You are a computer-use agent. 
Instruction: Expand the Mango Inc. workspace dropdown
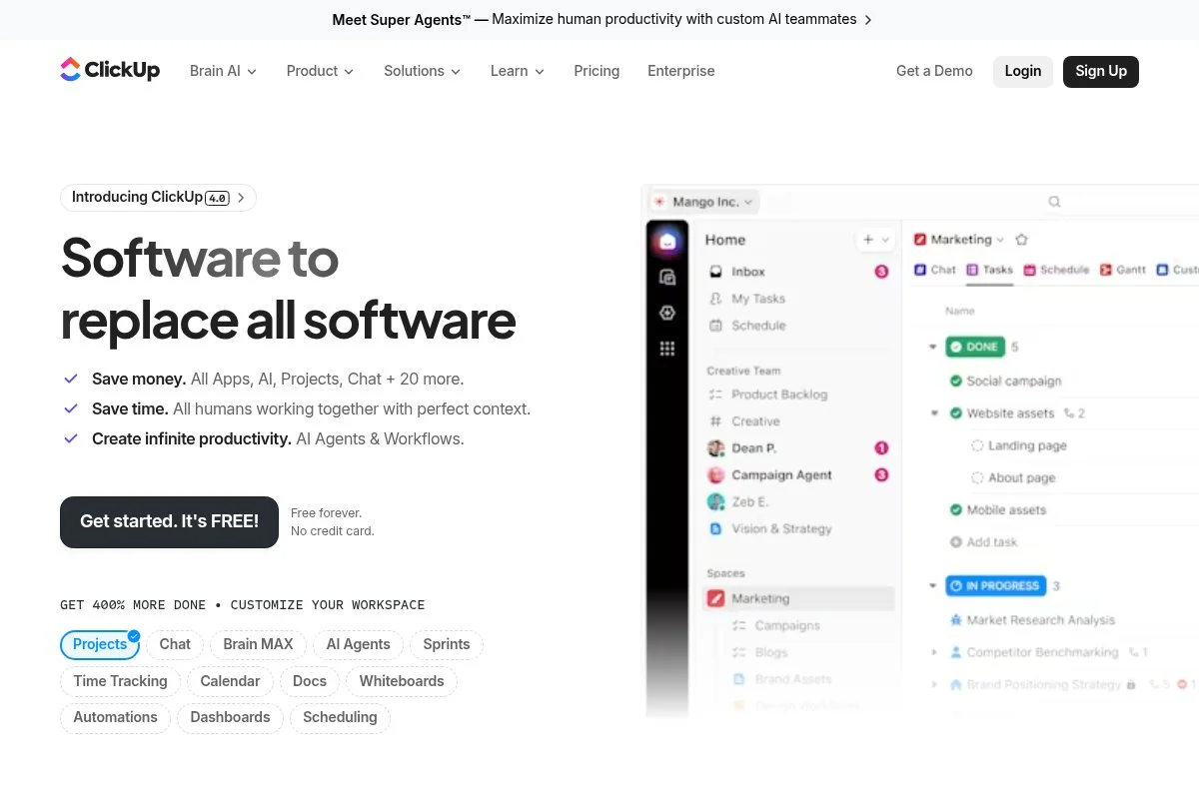tap(703, 201)
